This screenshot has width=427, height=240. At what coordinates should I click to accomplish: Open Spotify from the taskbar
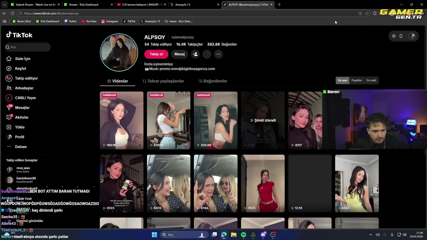tap(244, 235)
